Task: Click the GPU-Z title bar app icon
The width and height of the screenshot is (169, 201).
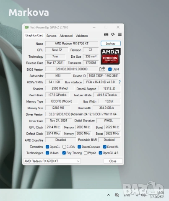Action: [x=26, y=27]
